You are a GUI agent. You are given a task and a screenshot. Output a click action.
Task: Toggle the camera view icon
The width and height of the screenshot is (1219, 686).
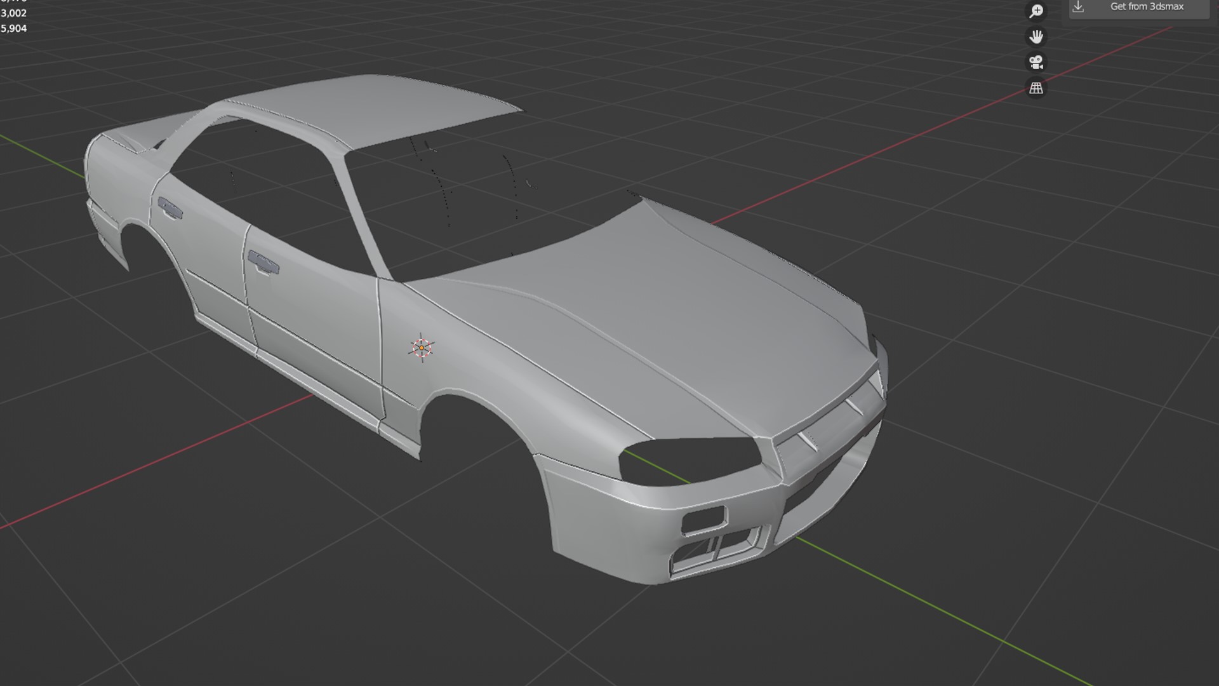click(1036, 62)
